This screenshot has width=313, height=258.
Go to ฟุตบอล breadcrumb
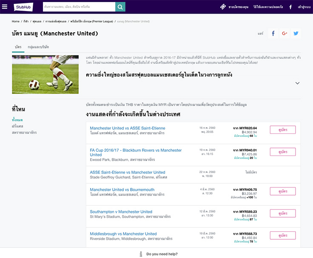tap(37, 21)
